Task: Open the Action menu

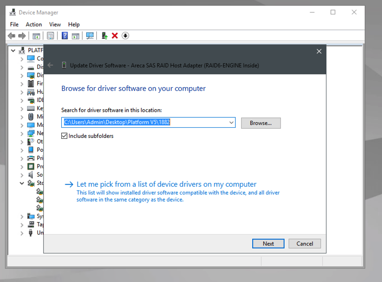Action: pos(34,24)
